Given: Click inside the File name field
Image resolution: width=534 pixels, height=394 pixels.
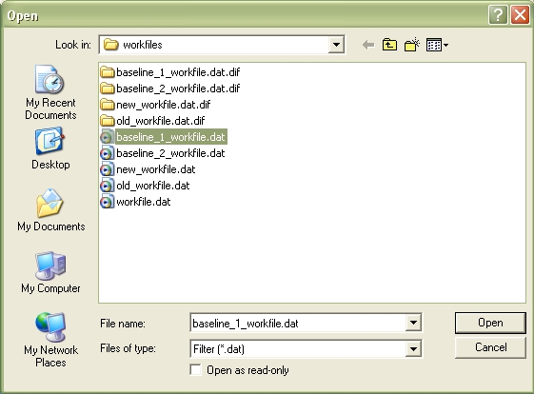Looking at the screenshot, I should pos(298,323).
